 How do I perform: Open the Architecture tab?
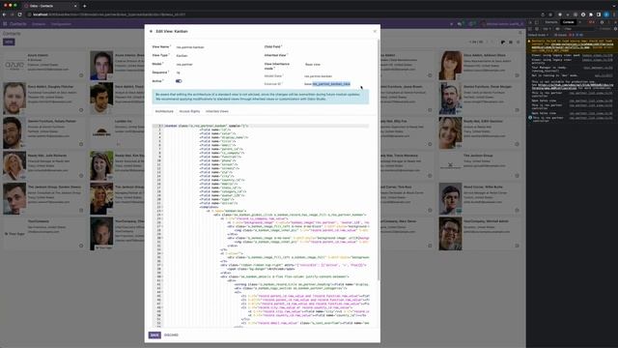coord(164,111)
